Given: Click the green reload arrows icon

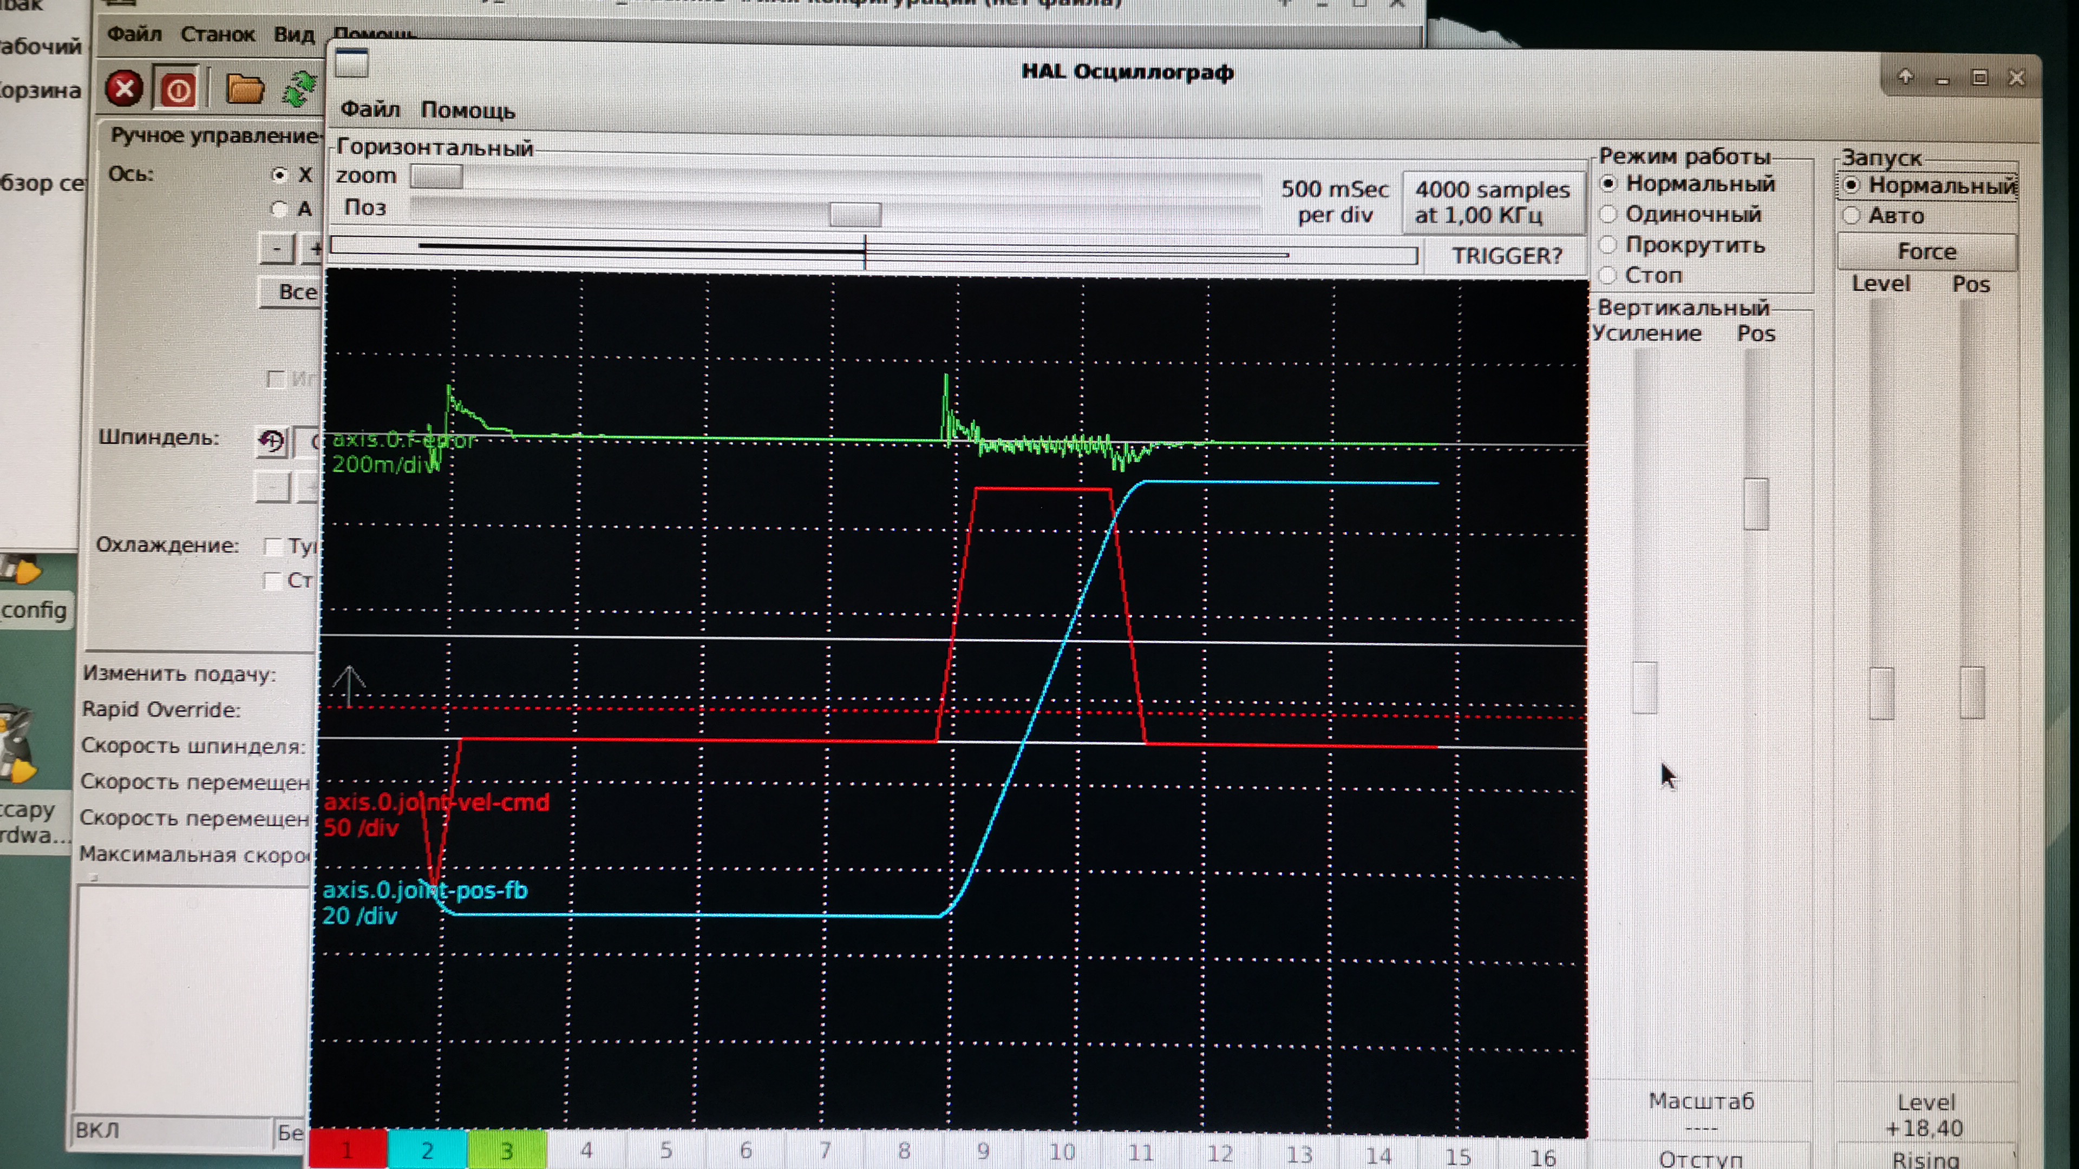Looking at the screenshot, I should pos(299,89).
